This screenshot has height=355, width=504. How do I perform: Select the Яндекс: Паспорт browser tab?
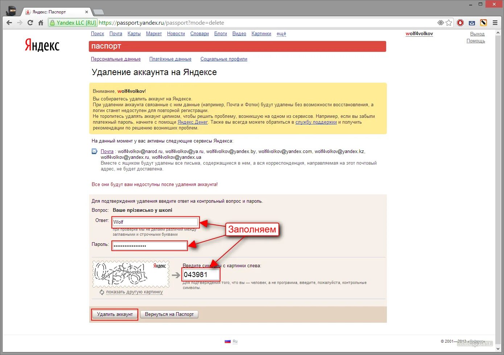56,12
